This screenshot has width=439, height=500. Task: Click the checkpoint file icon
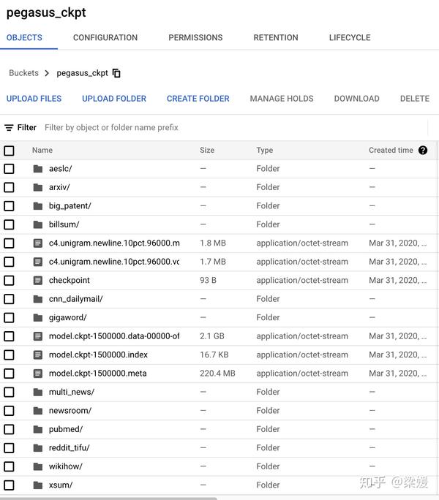[x=38, y=281]
